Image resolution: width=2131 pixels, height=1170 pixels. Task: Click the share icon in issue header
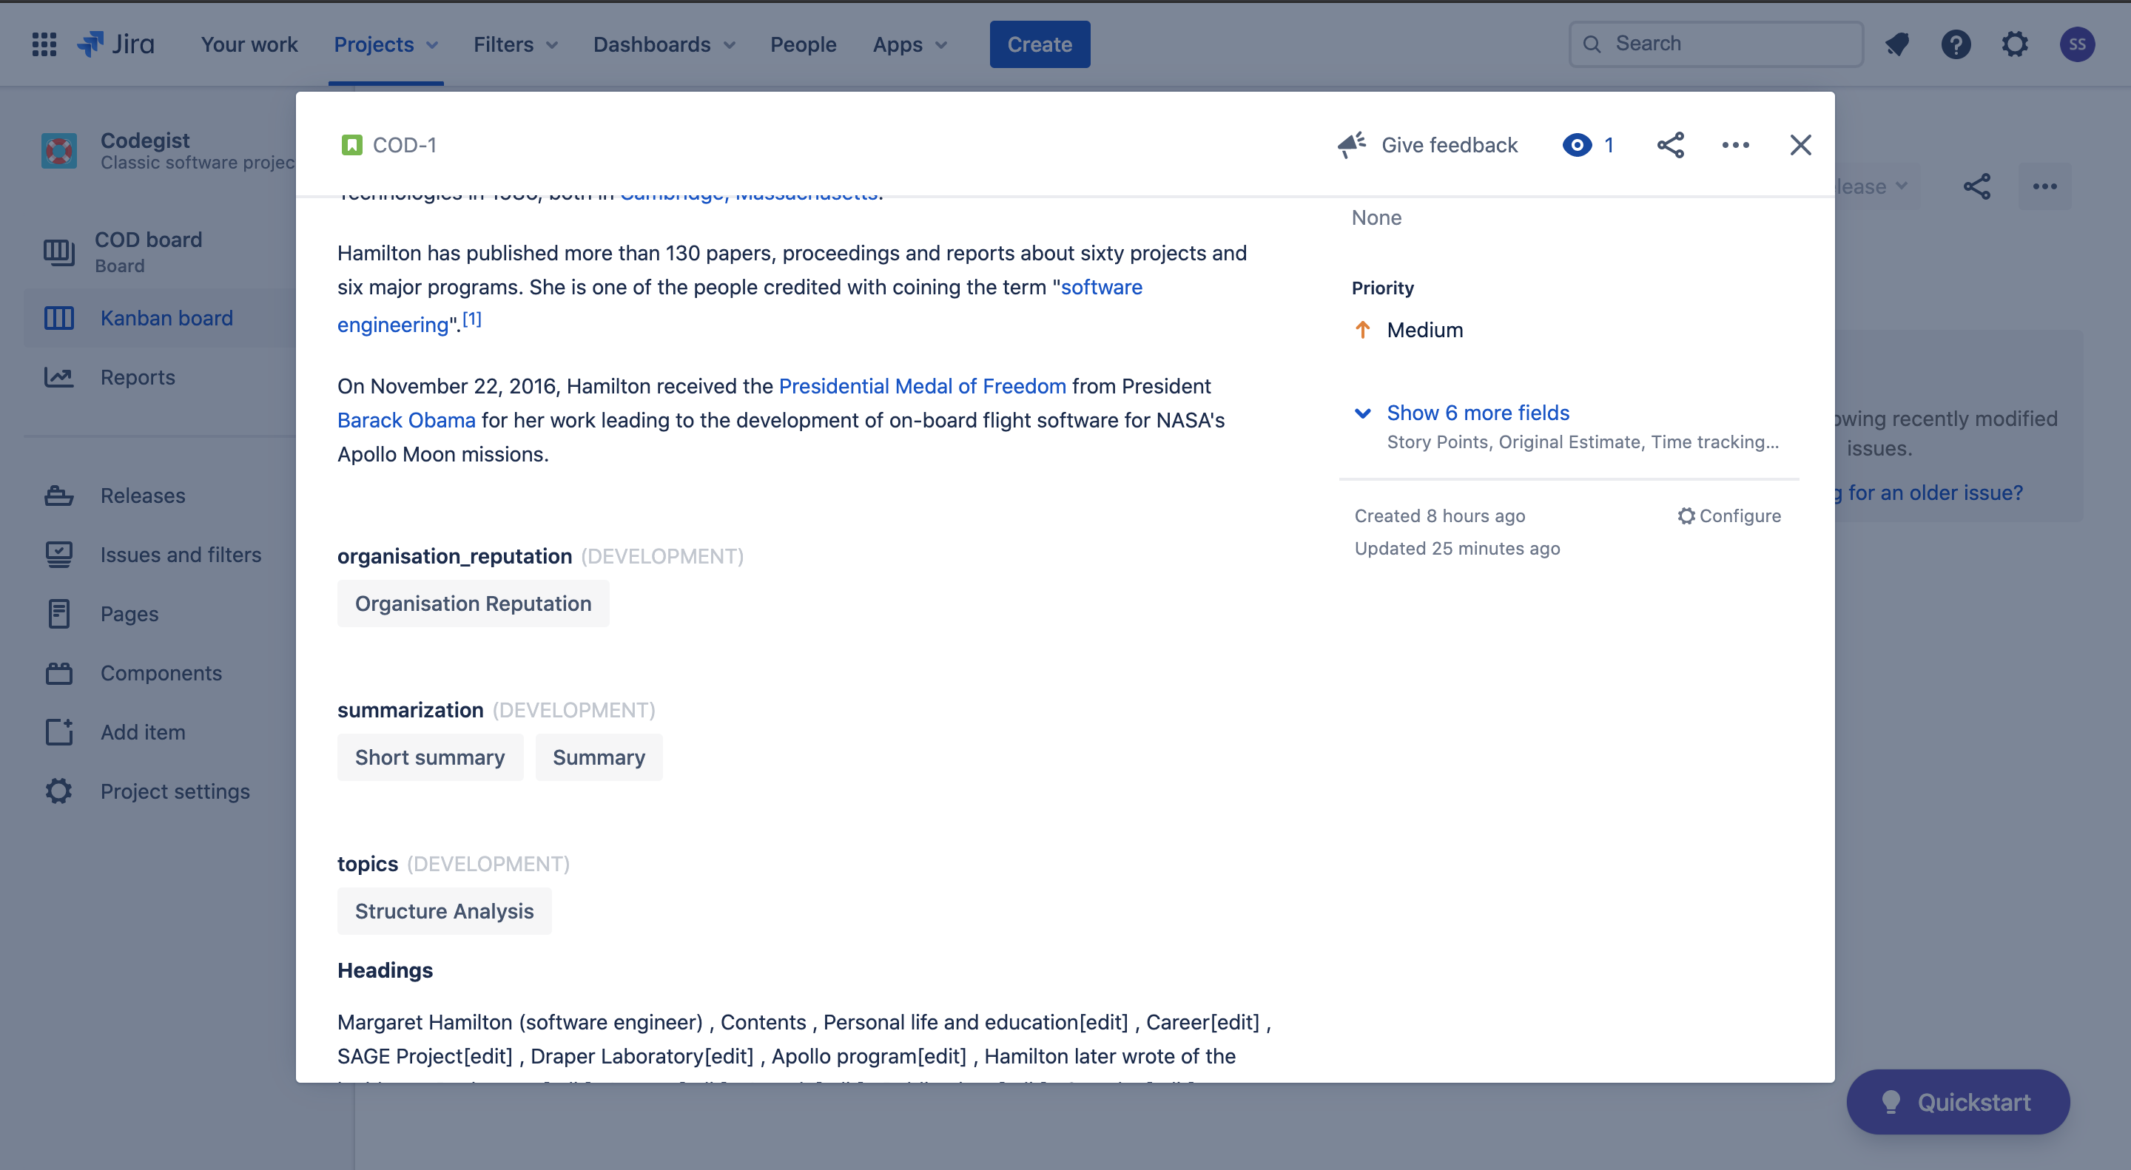[x=1670, y=145]
